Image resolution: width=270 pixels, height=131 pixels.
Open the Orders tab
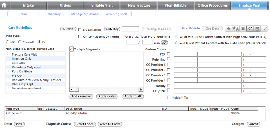pyautogui.click(x=65, y=5)
